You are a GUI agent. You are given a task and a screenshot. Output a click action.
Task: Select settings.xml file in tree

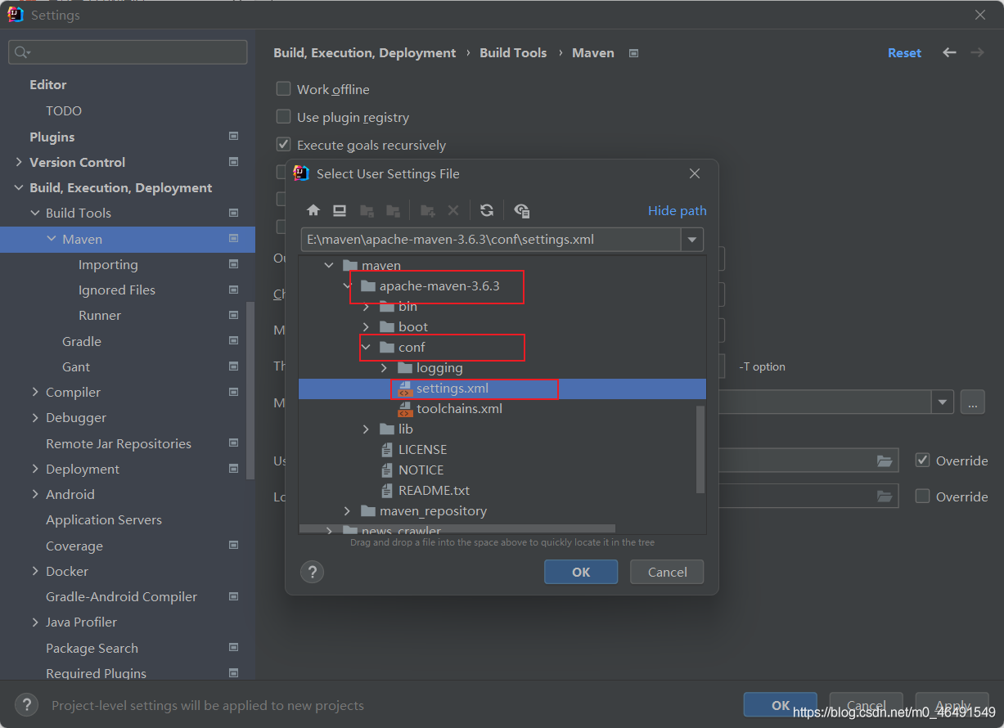point(502,389)
